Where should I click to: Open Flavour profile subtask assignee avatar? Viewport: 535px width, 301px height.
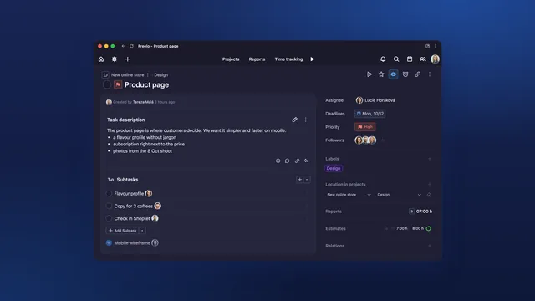pos(149,193)
